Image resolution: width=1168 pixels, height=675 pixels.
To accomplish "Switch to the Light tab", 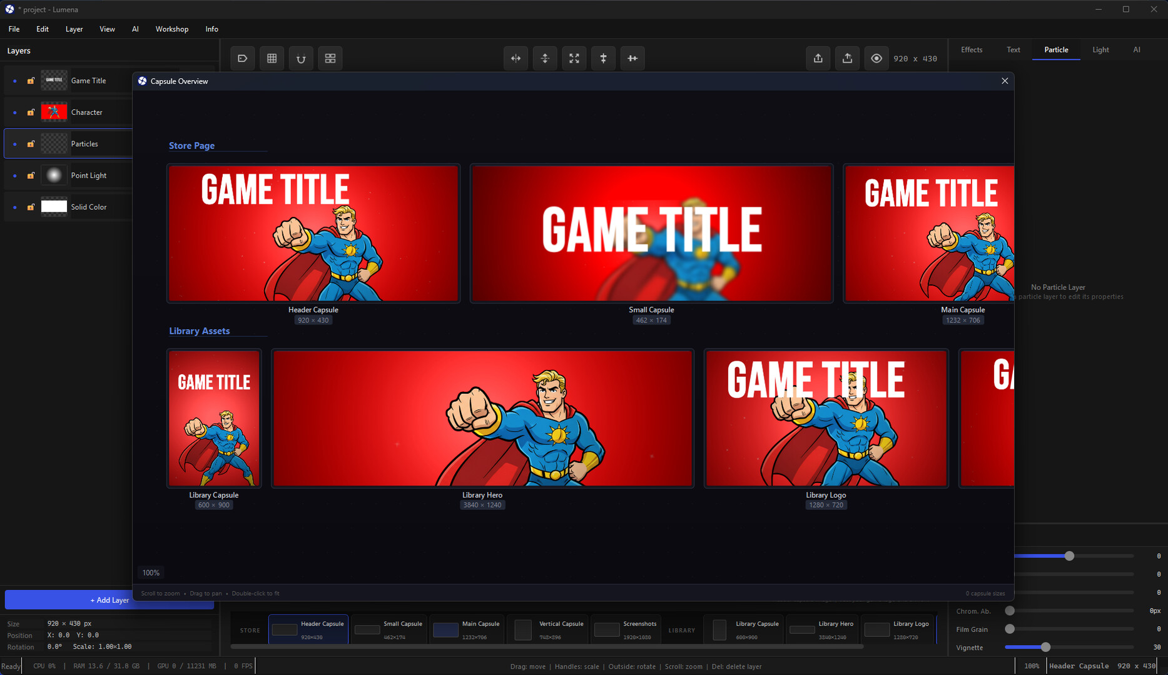I will tap(1100, 49).
